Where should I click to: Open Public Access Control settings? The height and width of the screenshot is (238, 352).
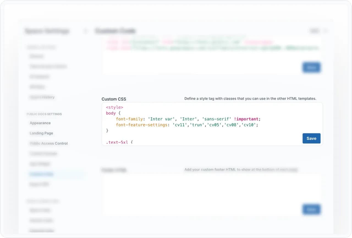[x=49, y=143]
